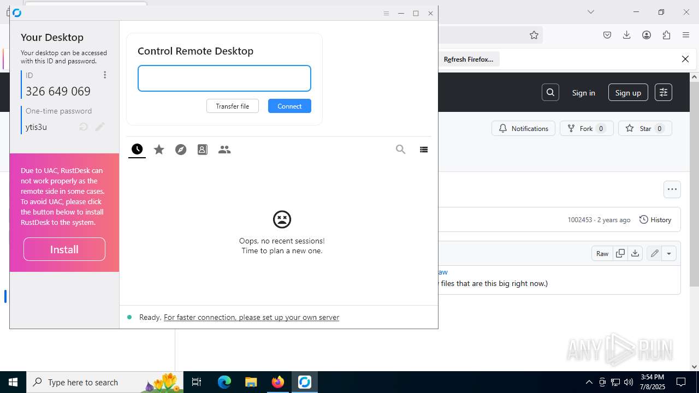
Task: Open the Recent sessions tab
Action: click(137, 149)
